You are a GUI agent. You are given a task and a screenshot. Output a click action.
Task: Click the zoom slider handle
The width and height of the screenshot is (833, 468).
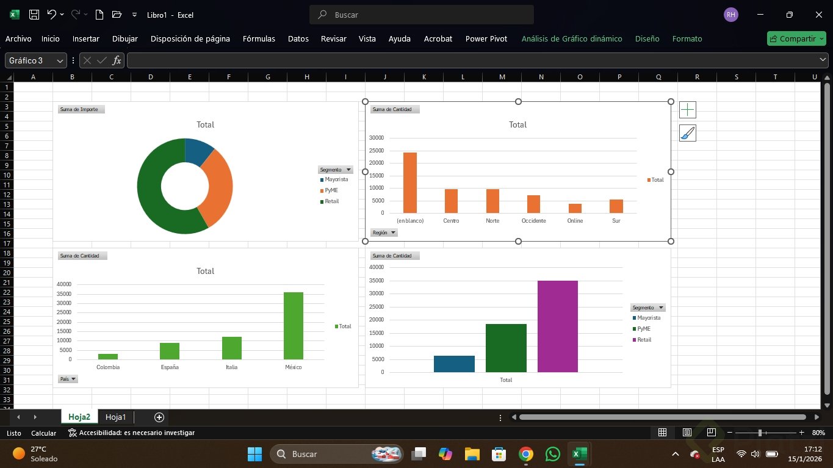tap(760, 433)
